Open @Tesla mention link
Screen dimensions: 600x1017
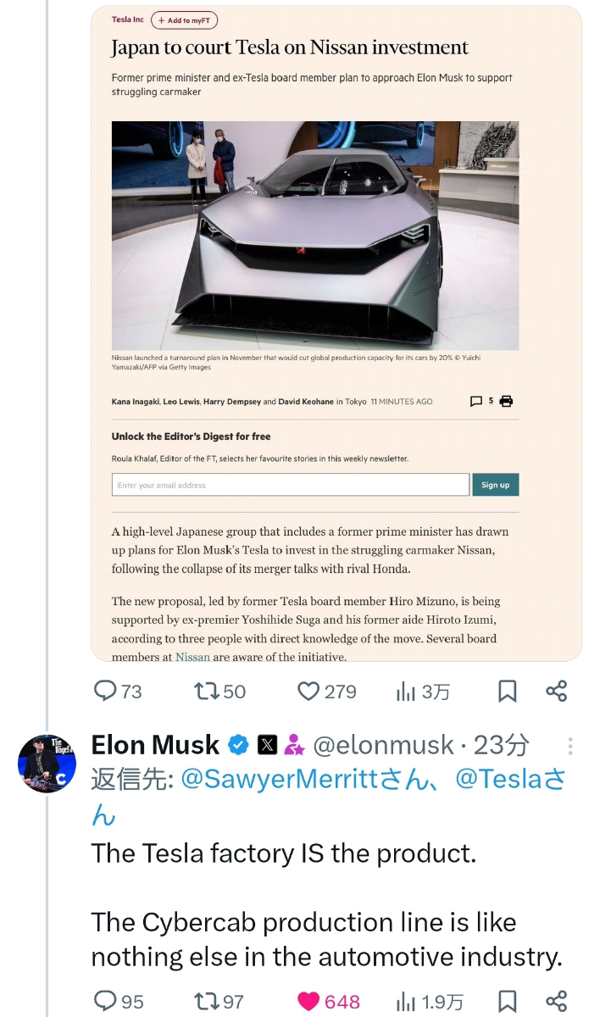499,781
